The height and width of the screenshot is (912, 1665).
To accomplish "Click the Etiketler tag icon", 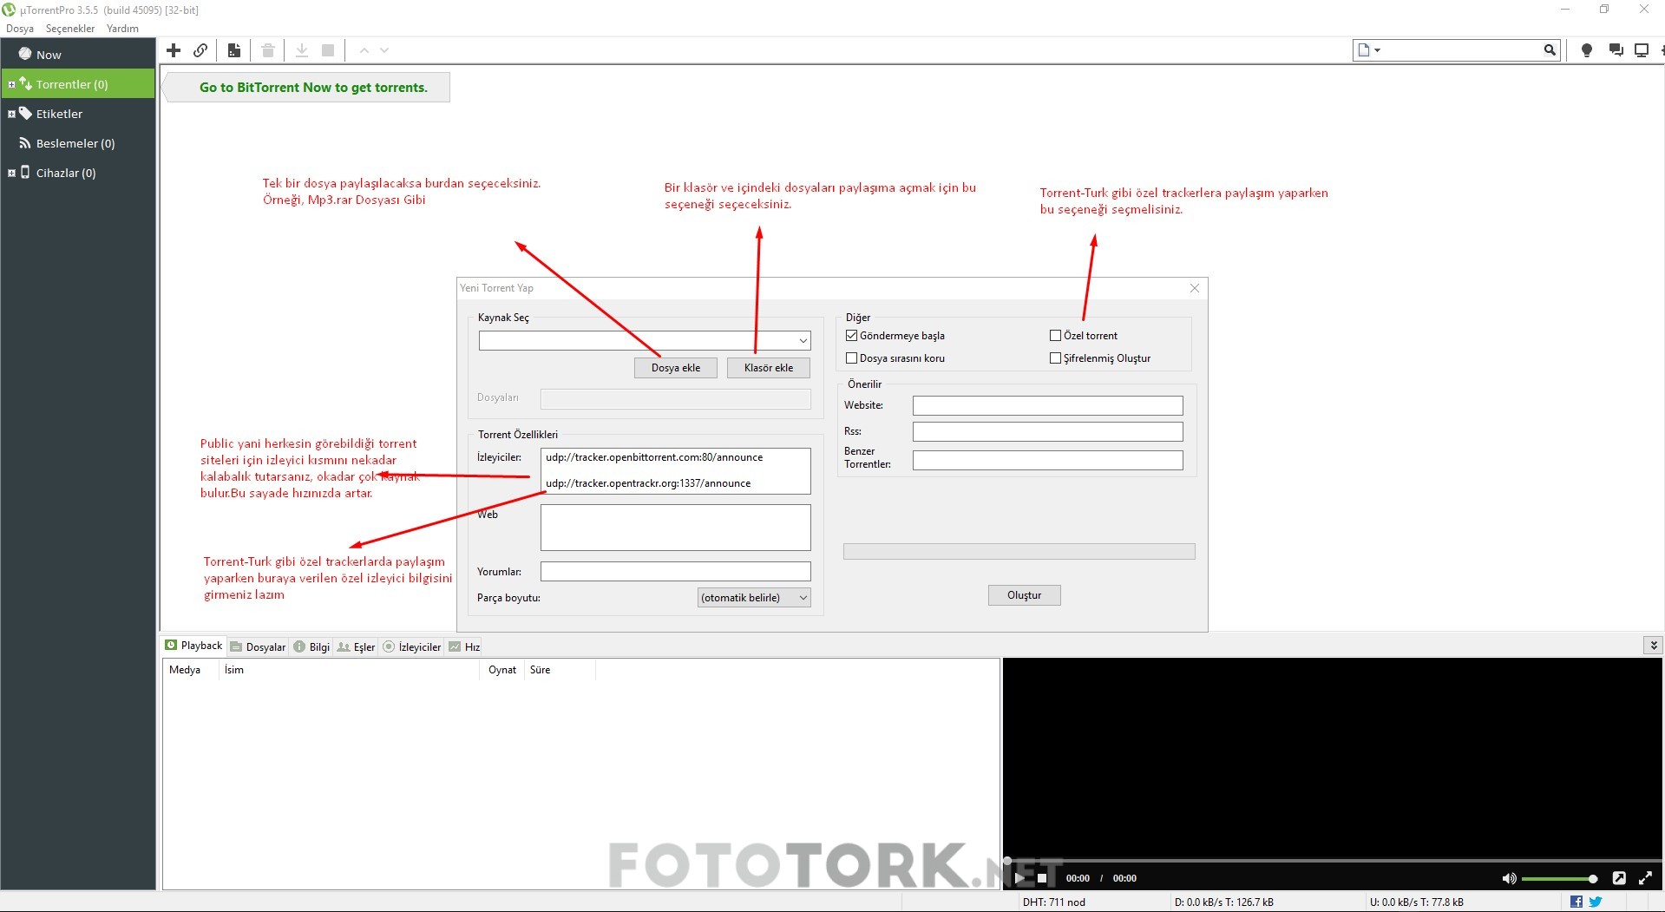I will tap(25, 114).
